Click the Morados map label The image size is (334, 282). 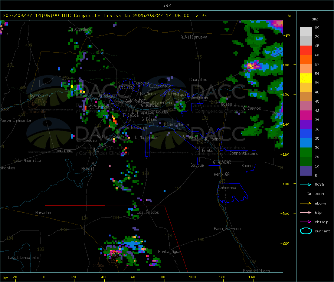pos(43,213)
